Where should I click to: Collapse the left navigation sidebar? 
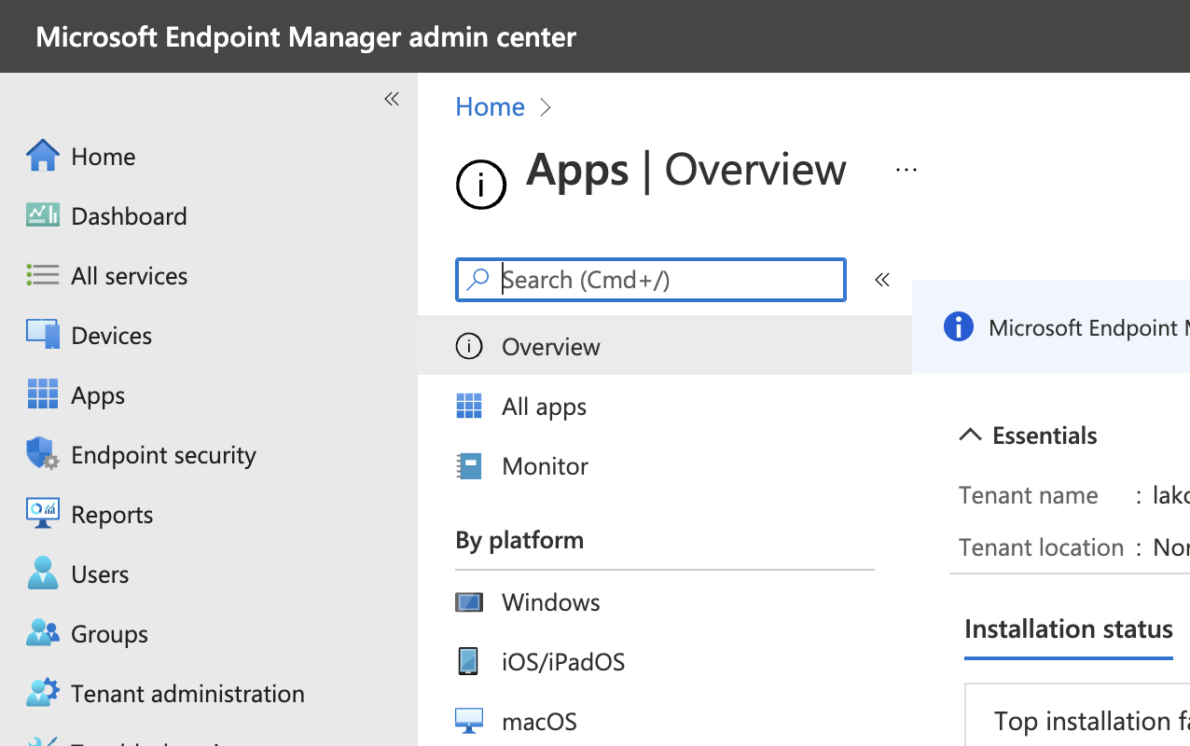pyautogui.click(x=392, y=99)
